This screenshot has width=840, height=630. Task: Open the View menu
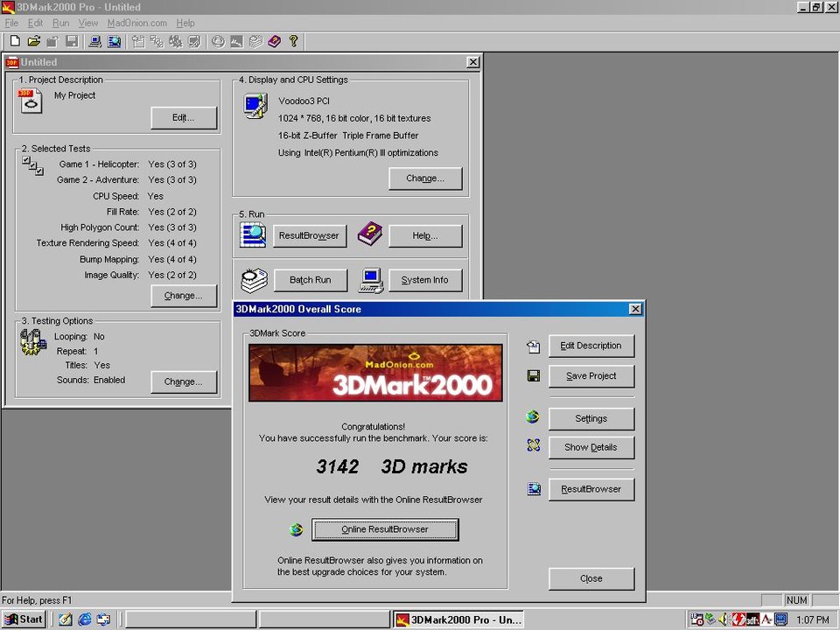[87, 23]
